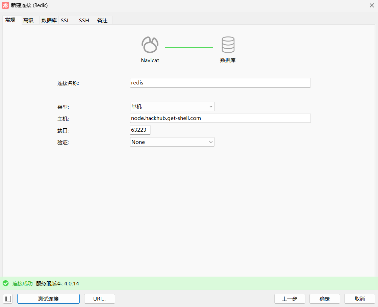Click the Navicat logo in the connection diagram
Image resolution: width=378 pixels, height=307 pixels.
pyautogui.click(x=150, y=44)
